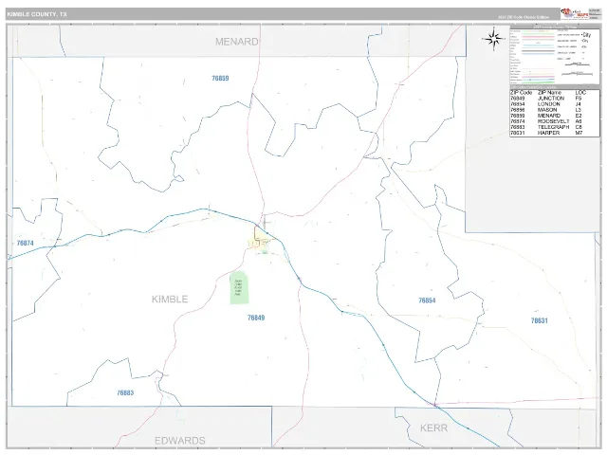The image size is (607, 455).
Task: Select ZIP label 76631 on the map
Action: pos(540,320)
